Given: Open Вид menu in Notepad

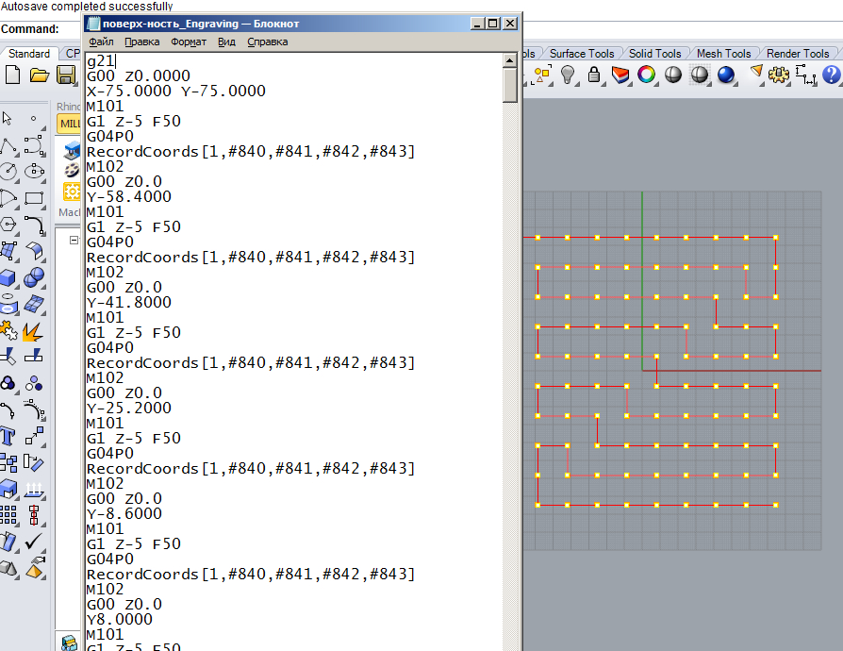Looking at the screenshot, I should (226, 42).
